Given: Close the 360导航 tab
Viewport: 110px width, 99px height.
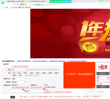Looking at the screenshot, I should pos(27,1).
